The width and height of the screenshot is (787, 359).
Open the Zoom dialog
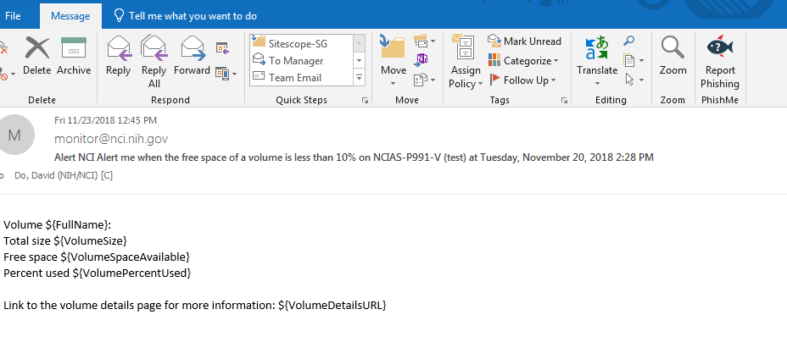coord(673,56)
